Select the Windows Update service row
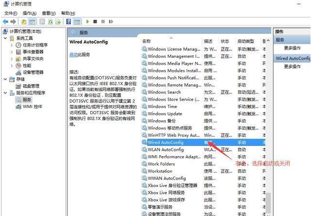Screen dimensions: 311x216 [x=164, y=114]
